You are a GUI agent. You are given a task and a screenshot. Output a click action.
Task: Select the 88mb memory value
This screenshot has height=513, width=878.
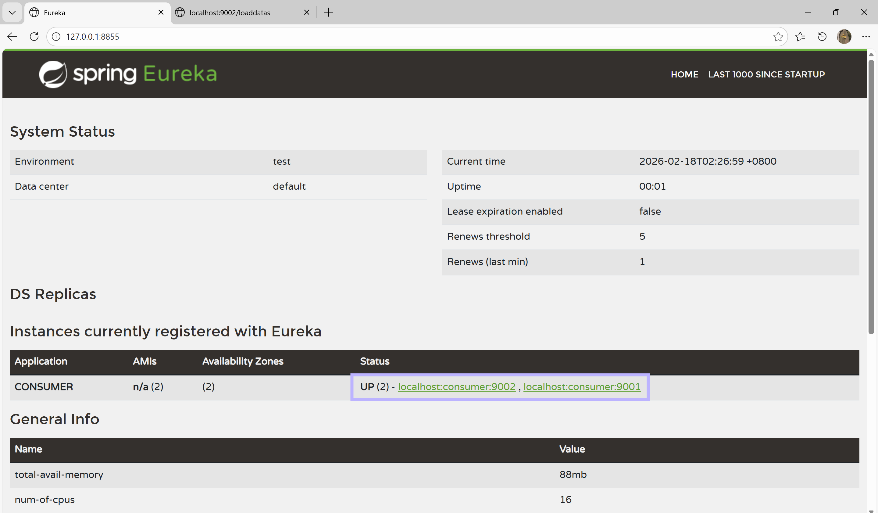tap(573, 475)
